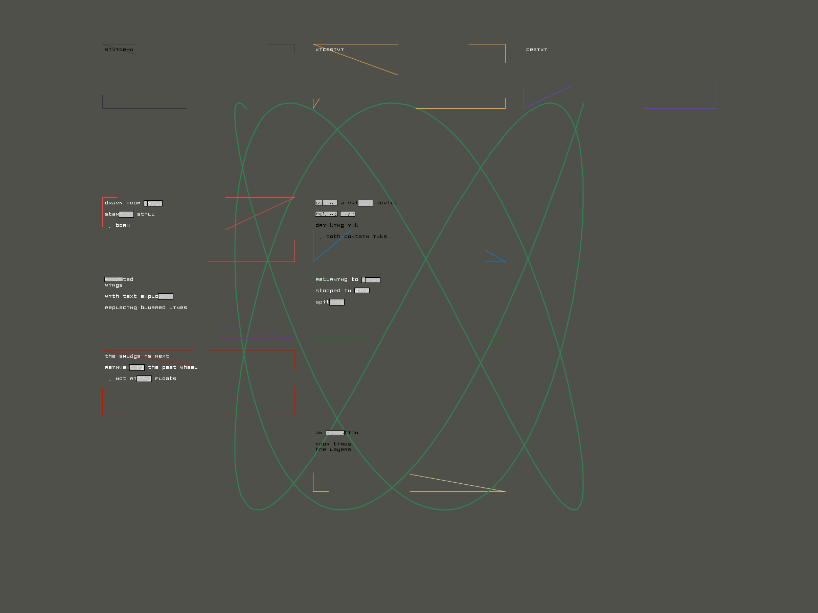Viewport: 818px width, 613px height.
Task: Click the word "wings"
Action: [x=113, y=285]
